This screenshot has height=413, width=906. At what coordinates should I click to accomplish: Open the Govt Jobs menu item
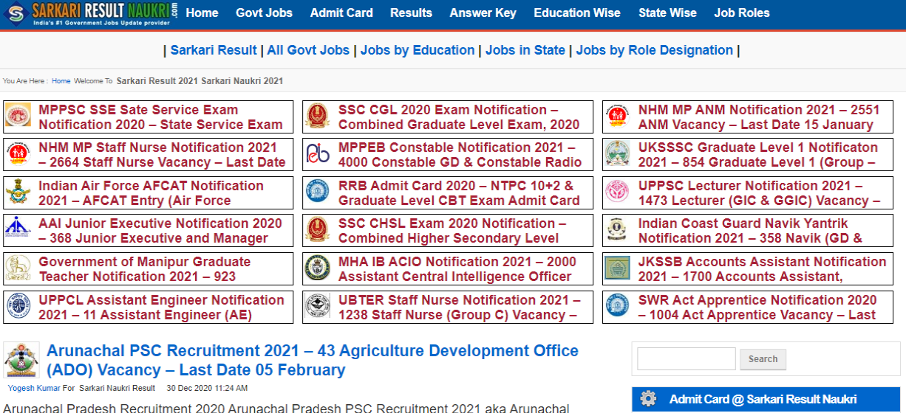[264, 13]
